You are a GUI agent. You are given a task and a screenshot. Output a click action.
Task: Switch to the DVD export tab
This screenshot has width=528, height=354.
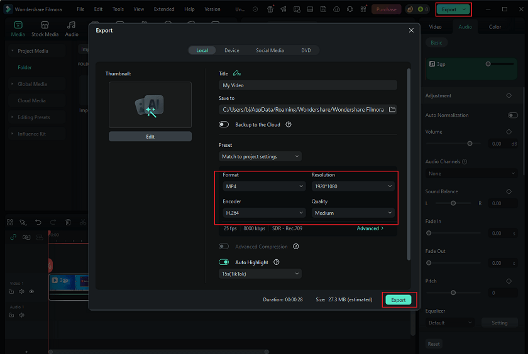(305, 50)
